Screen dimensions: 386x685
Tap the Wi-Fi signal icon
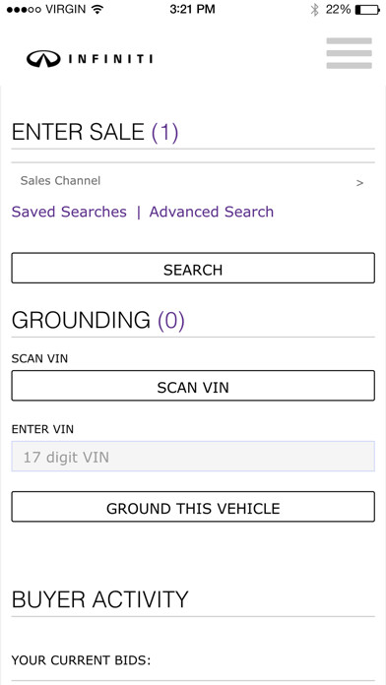point(97,9)
